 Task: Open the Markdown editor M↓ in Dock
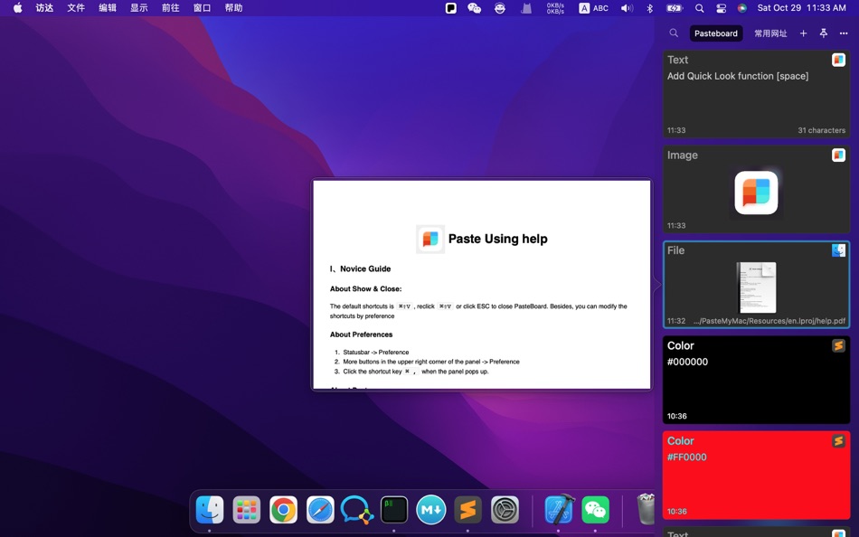431,510
